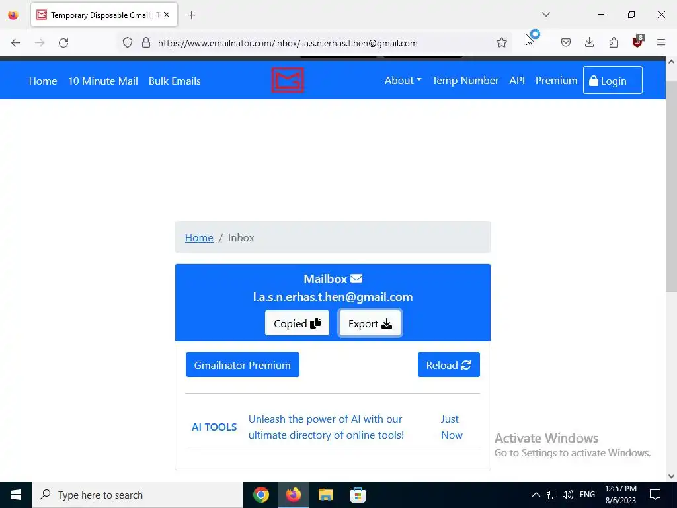The image size is (677, 508).
Task: Click the 'Just Now' timestamp
Action: [x=452, y=427]
